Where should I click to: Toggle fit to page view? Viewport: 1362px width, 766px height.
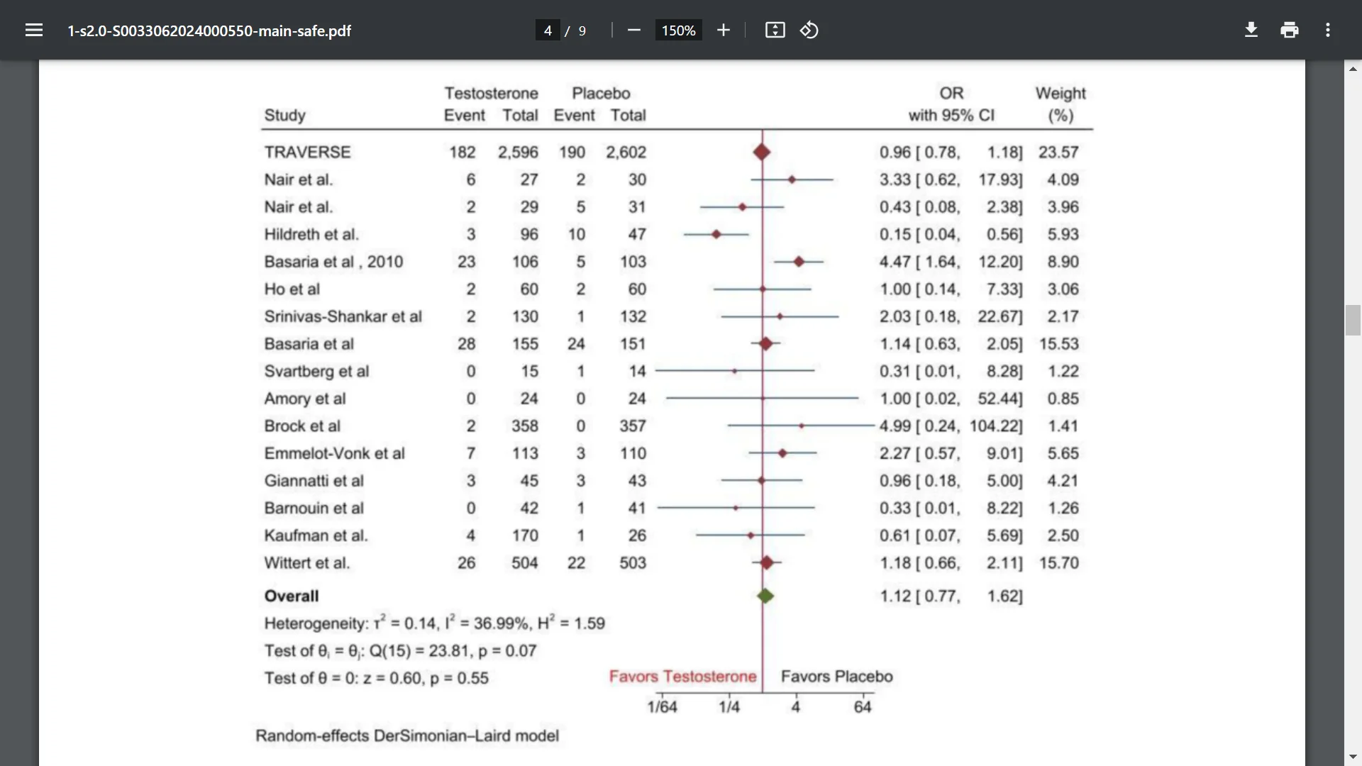pos(775,30)
